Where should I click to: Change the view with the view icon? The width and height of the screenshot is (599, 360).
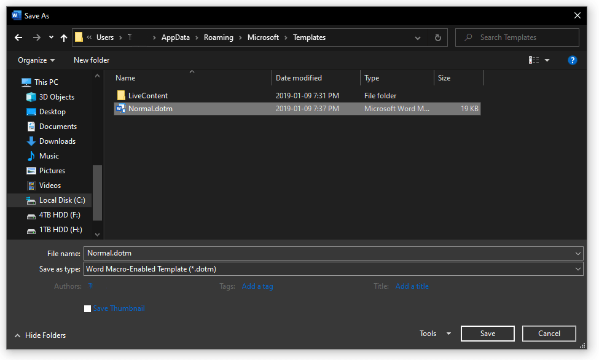click(x=534, y=60)
